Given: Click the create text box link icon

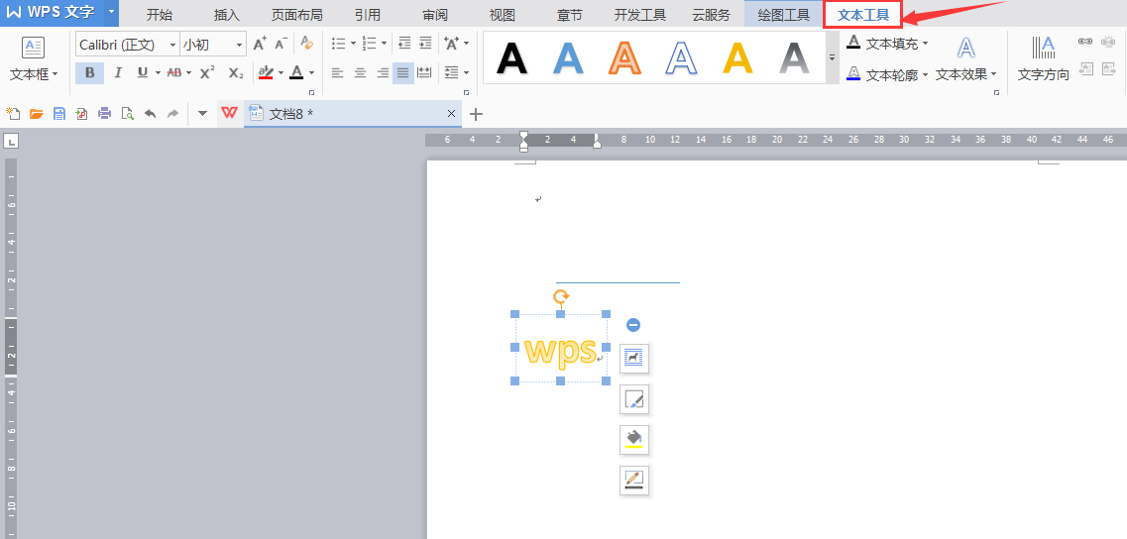Looking at the screenshot, I should point(1085,42).
